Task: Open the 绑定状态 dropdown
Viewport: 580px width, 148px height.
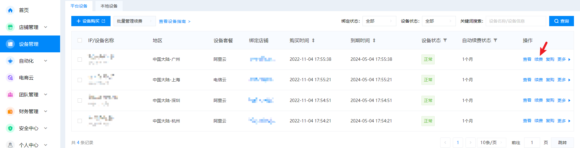Action: 379,21
